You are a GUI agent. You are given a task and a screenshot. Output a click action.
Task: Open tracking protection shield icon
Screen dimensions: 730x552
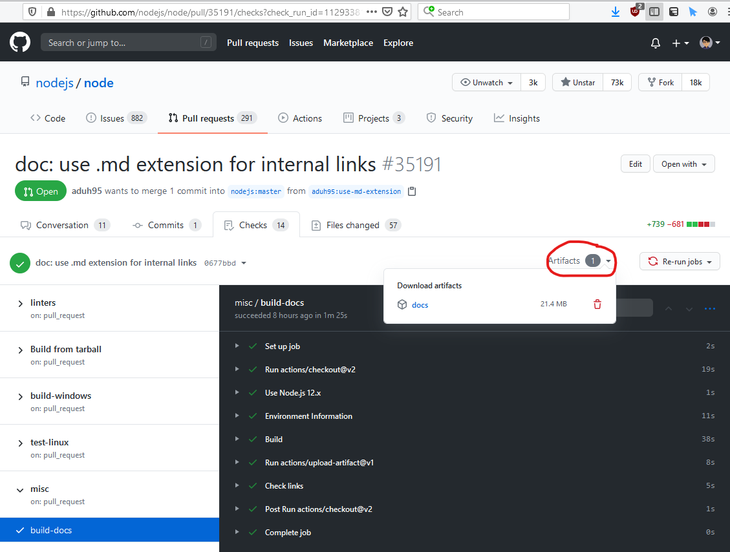coord(32,12)
